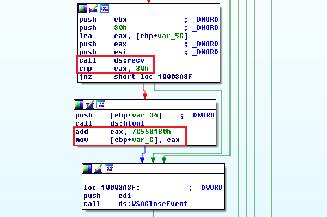Select 'mov [ebp+var_C], eax' line
This screenshot has height=217, width=327.
point(128,140)
